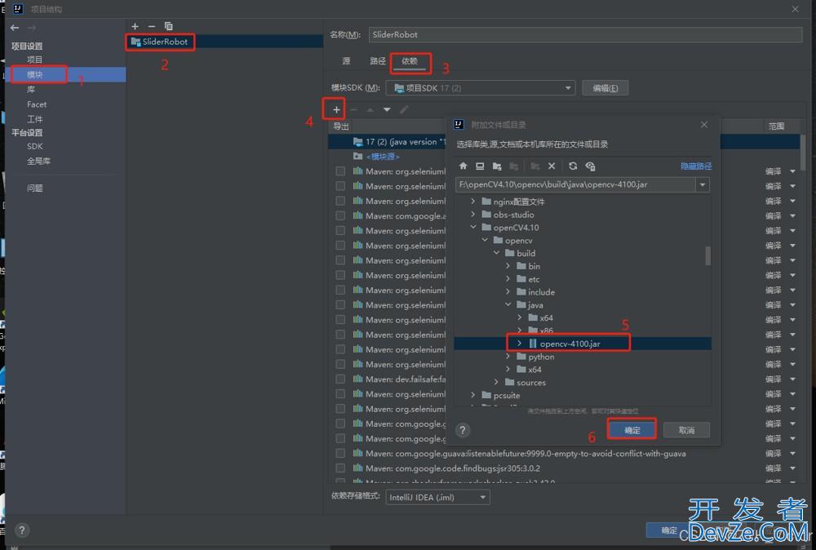Viewport: 816px width, 550px height.
Task: Go to home directory in file chooser
Action: (463, 166)
